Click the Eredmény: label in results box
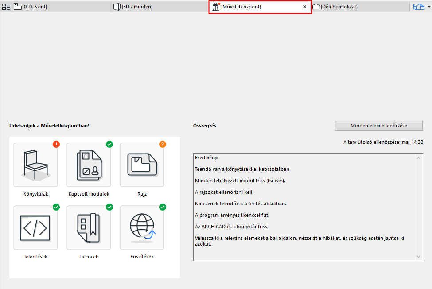The height and width of the screenshot is (289, 432). point(206,158)
